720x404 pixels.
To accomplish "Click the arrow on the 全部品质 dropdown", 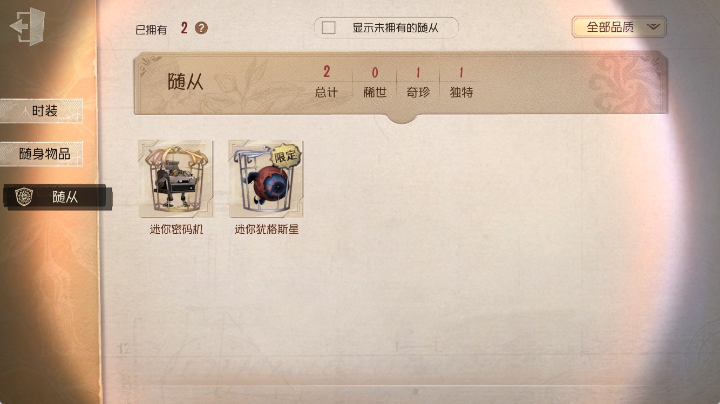I will [x=654, y=27].
